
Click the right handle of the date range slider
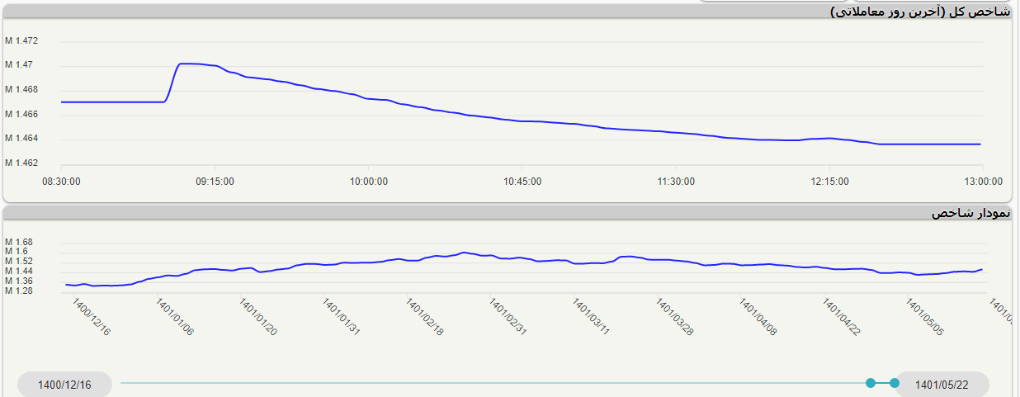pos(895,383)
